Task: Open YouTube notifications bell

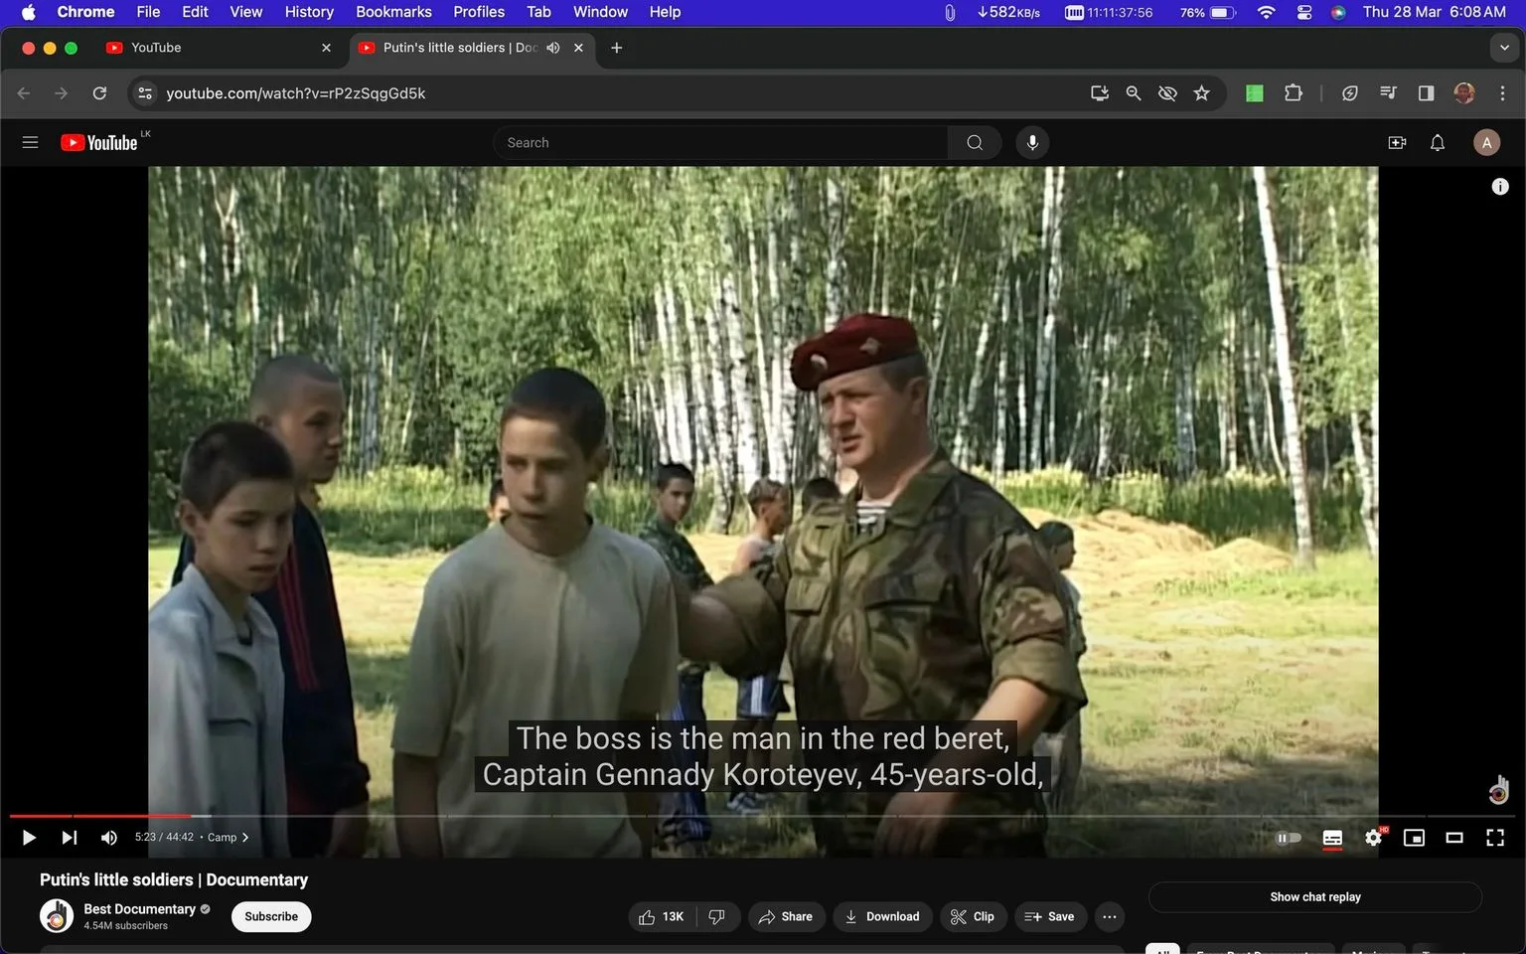Action: pyautogui.click(x=1438, y=143)
